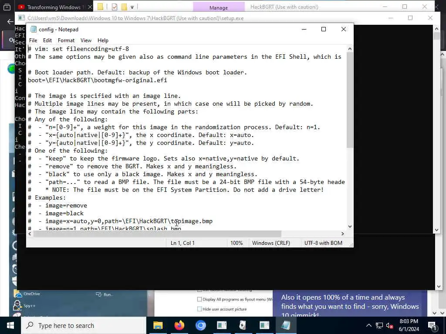Open the View menu in Notepad

click(x=86, y=40)
